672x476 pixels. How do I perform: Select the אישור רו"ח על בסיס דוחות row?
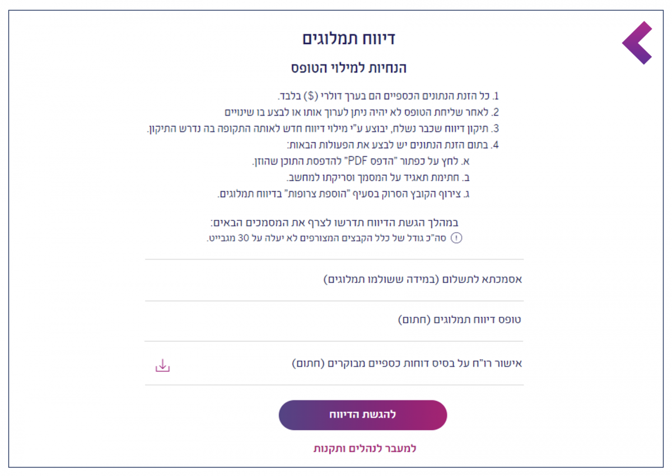point(407,364)
